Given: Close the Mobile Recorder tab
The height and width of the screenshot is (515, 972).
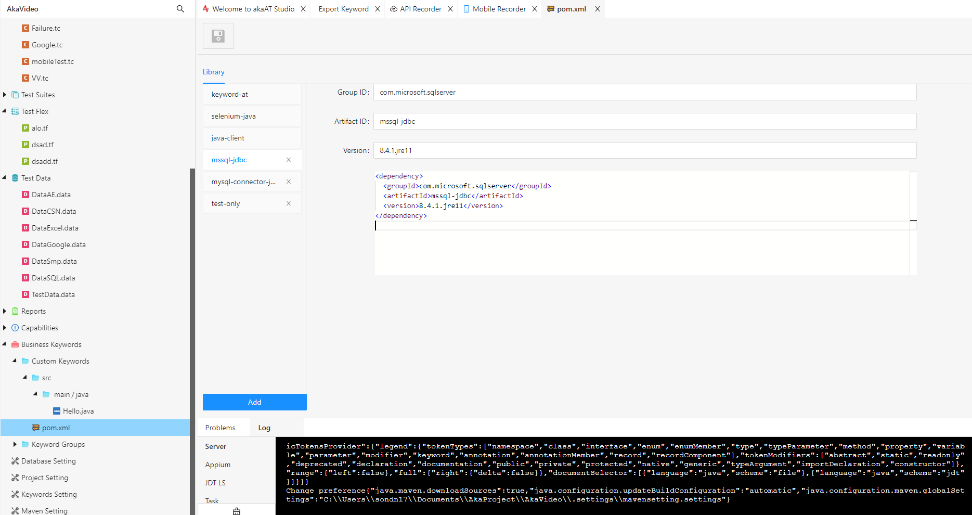Looking at the screenshot, I should [x=535, y=9].
